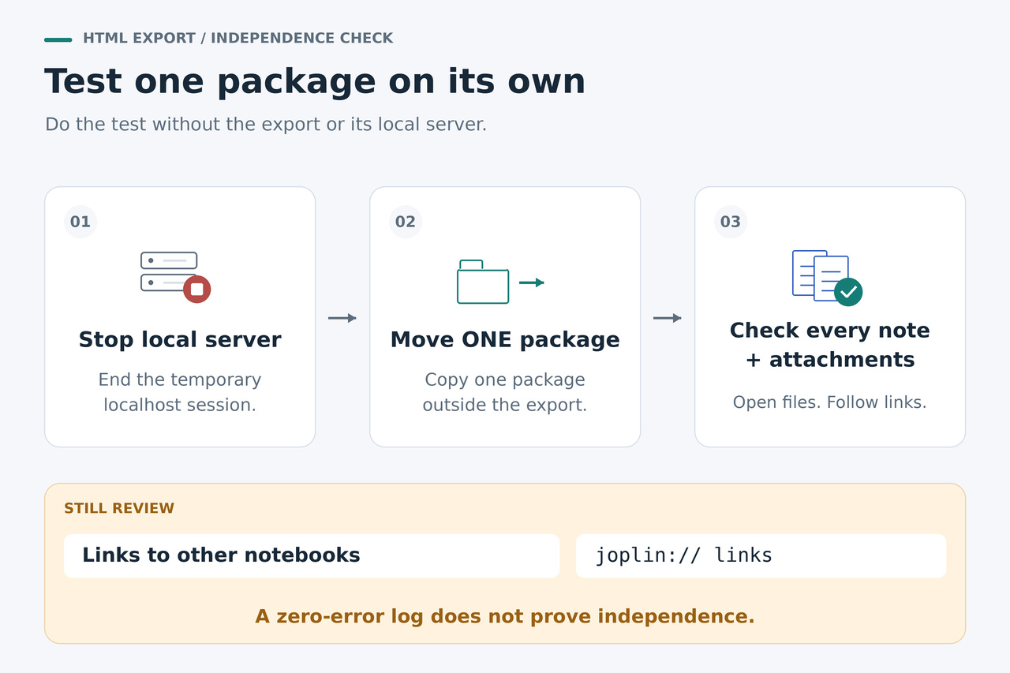
Task: Click the Check every note + attachments heading
Action: 830,345
